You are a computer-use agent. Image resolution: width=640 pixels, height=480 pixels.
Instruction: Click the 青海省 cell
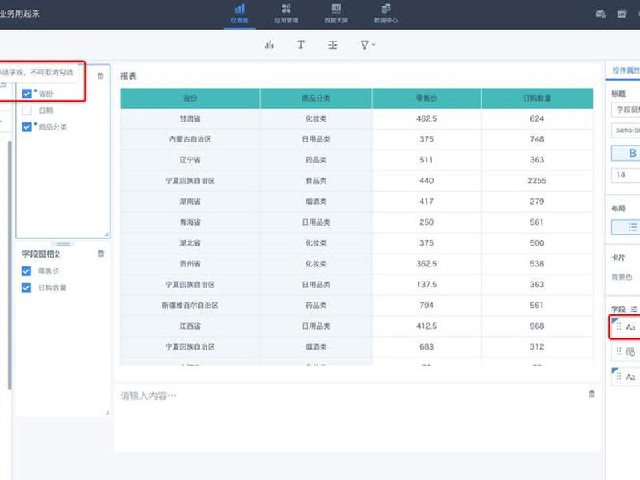tap(190, 222)
